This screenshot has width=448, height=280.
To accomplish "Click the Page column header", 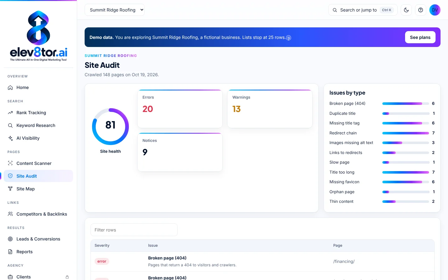I will pos(338,245).
